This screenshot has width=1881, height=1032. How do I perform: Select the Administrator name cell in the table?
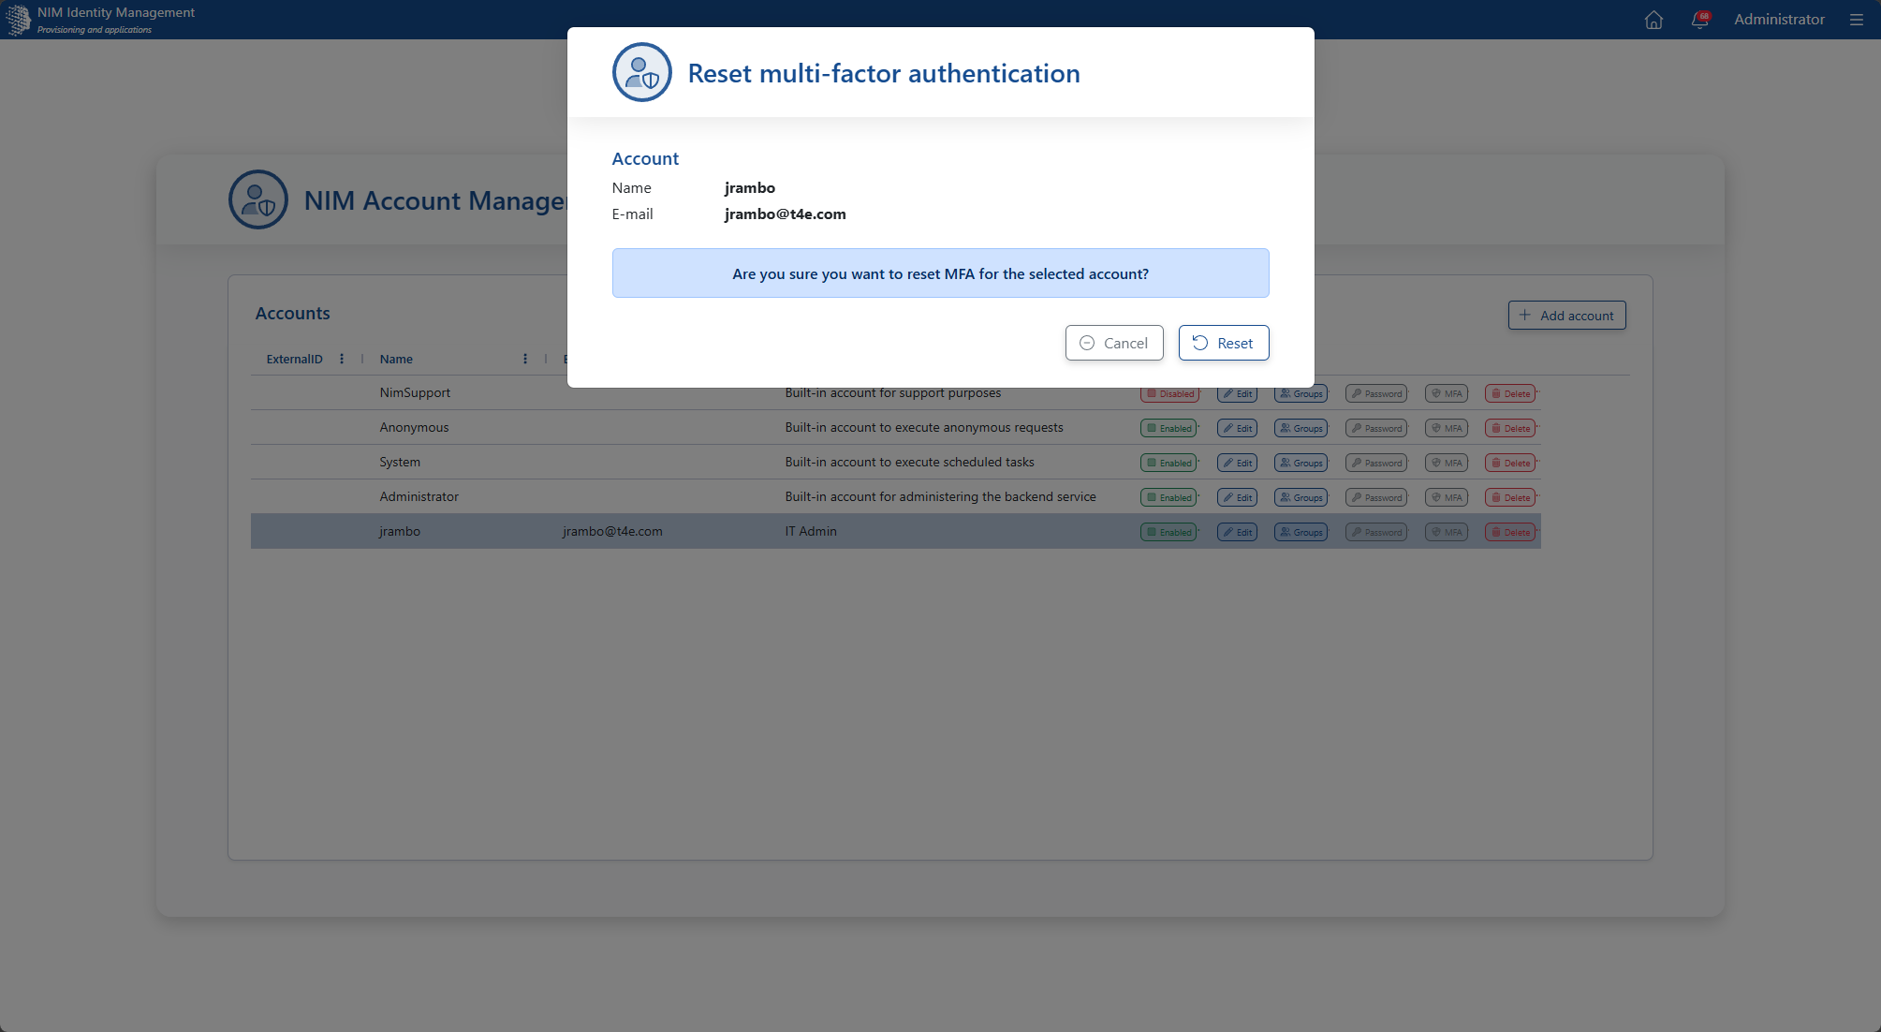[x=419, y=496]
